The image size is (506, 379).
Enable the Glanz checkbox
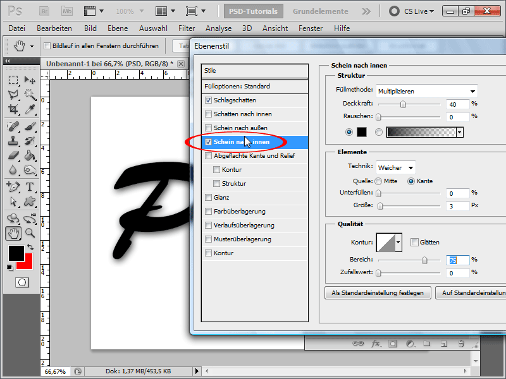pyautogui.click(x=209, y=198)
